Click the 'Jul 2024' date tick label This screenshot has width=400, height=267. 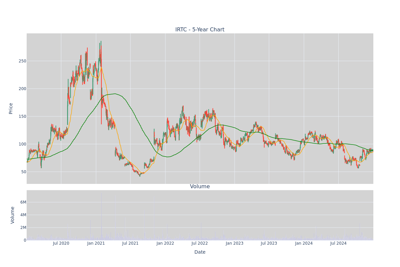pyautogui.click(x=338, y=243)
